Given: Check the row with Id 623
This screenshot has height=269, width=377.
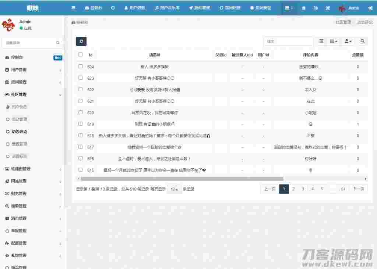Looking at the screenshot, I should 81,78.
